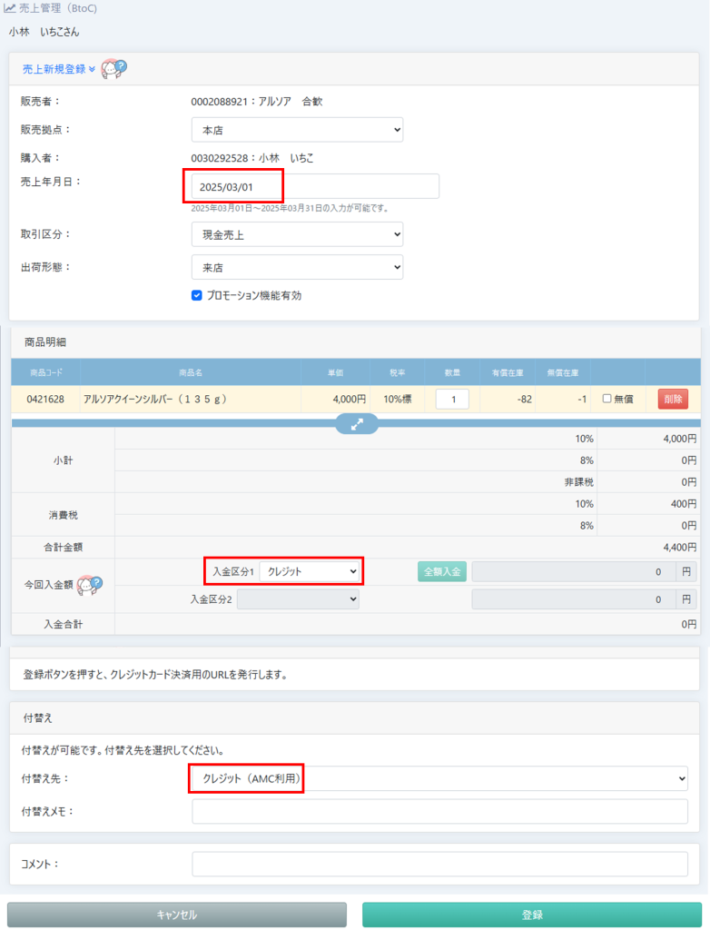Click the 数量 quantity field
This screenshot has height=930, width=710.
point(452,399)
